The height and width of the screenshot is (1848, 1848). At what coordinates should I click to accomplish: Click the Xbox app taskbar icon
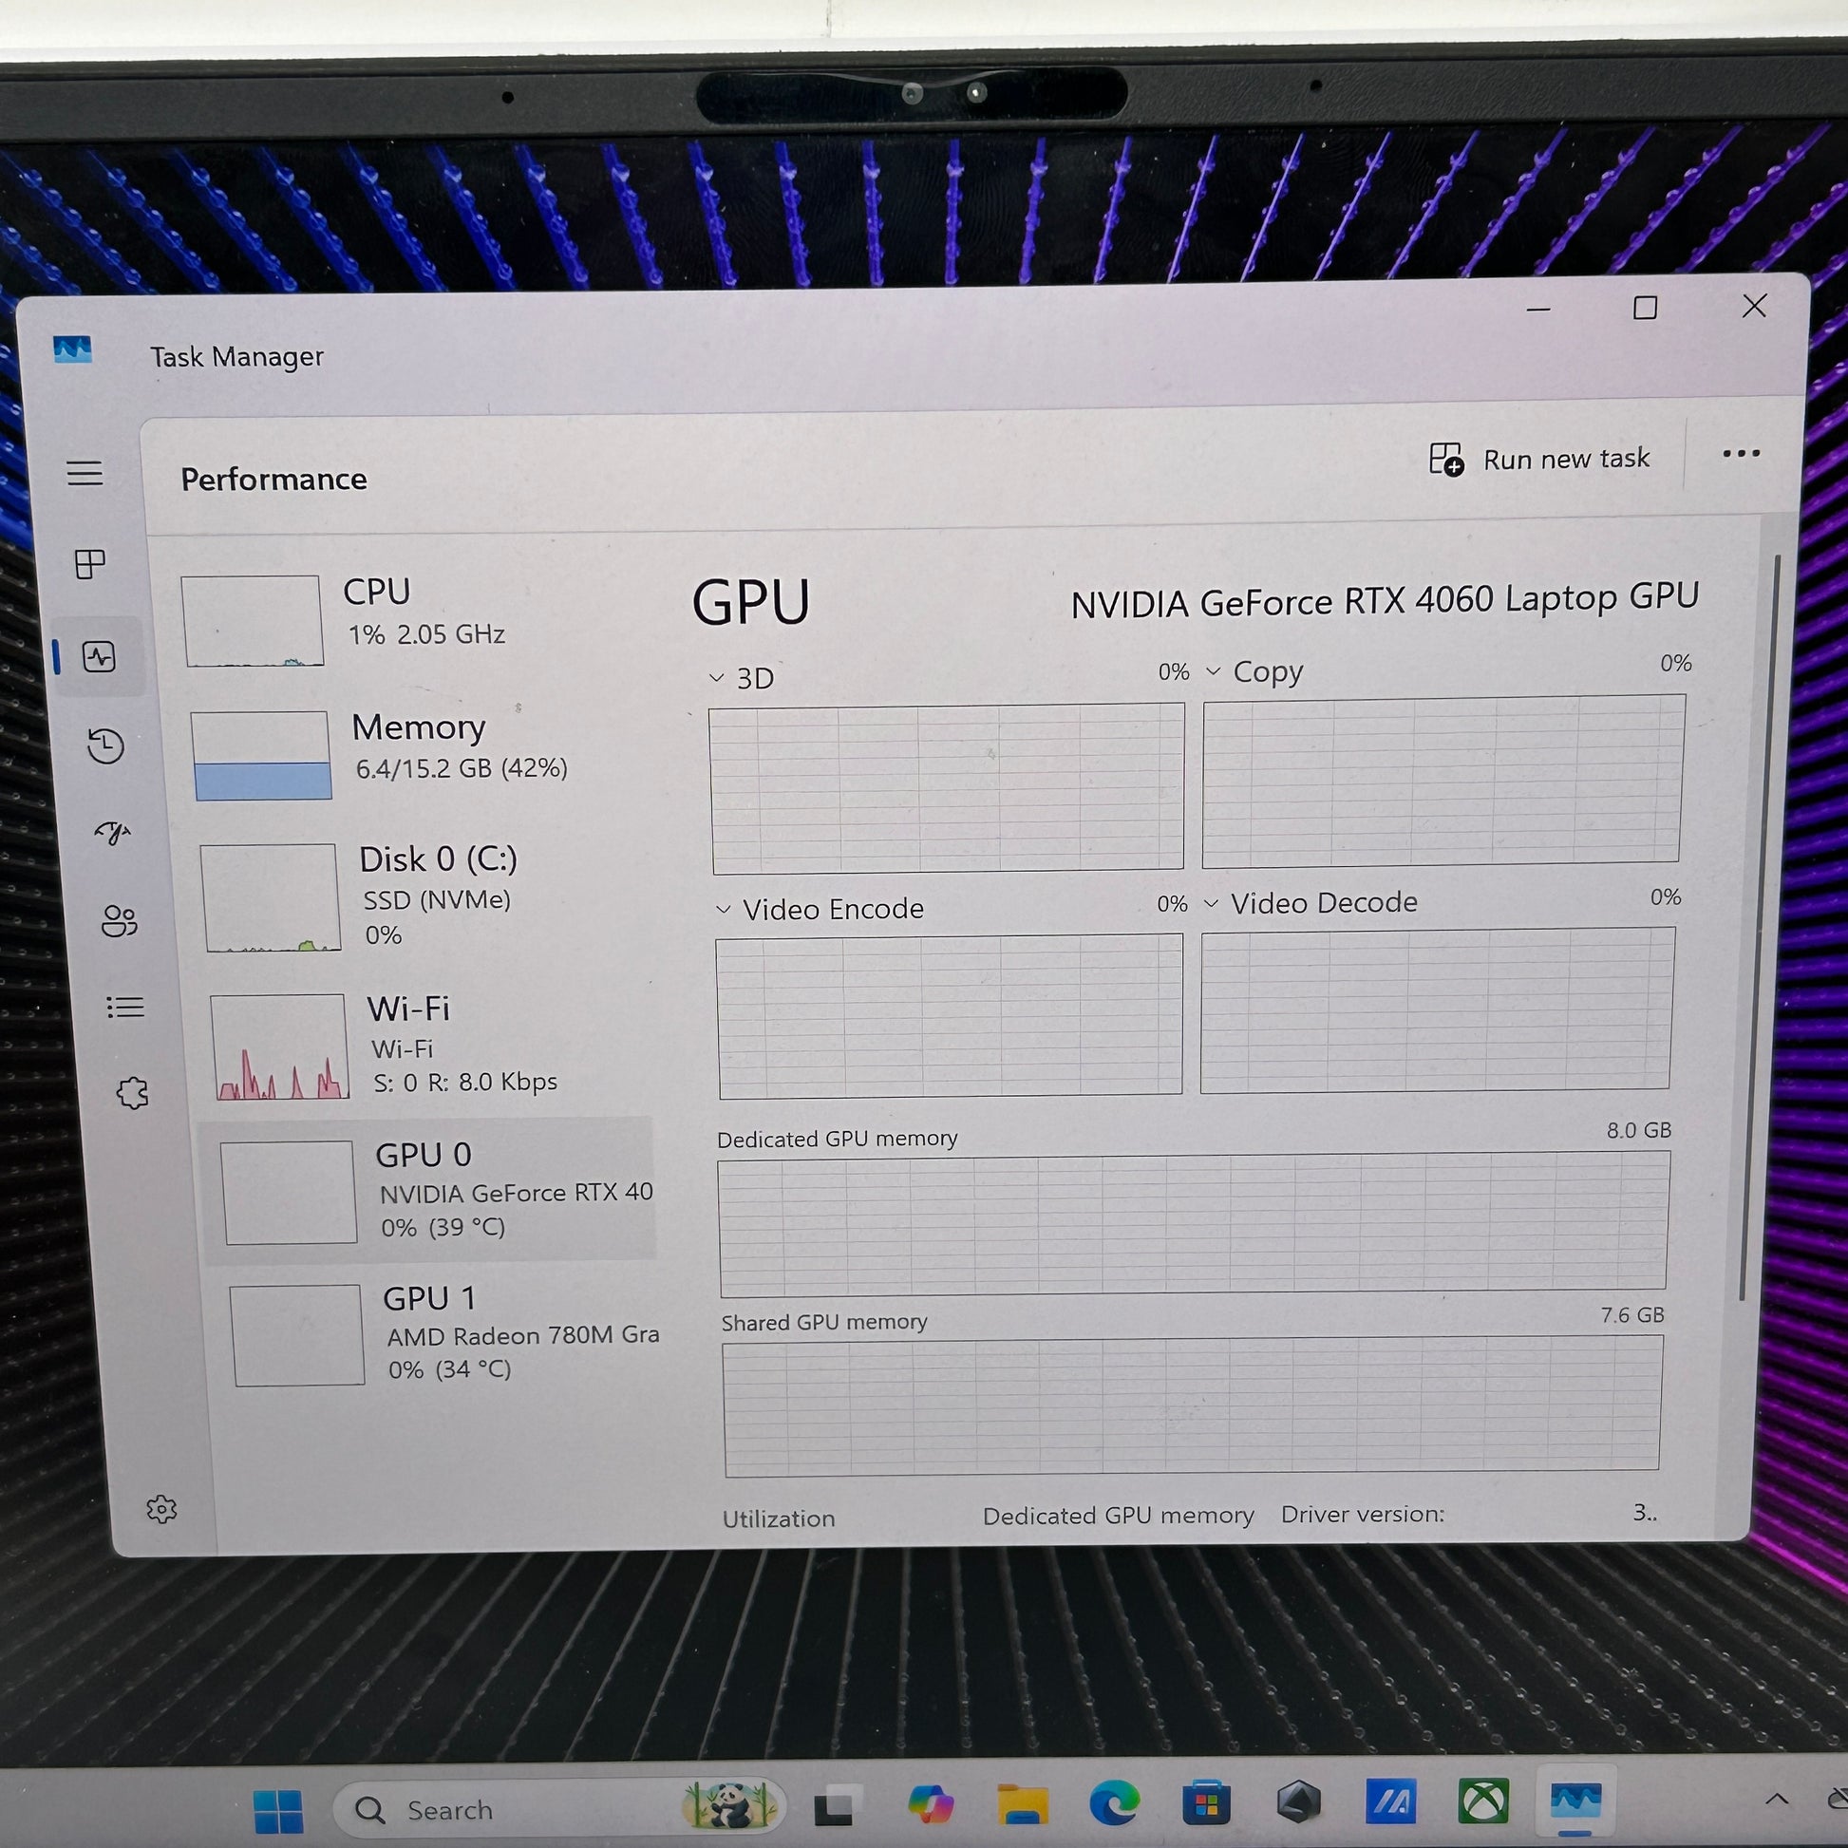pyautogui.click(x=1482, y=1802)
